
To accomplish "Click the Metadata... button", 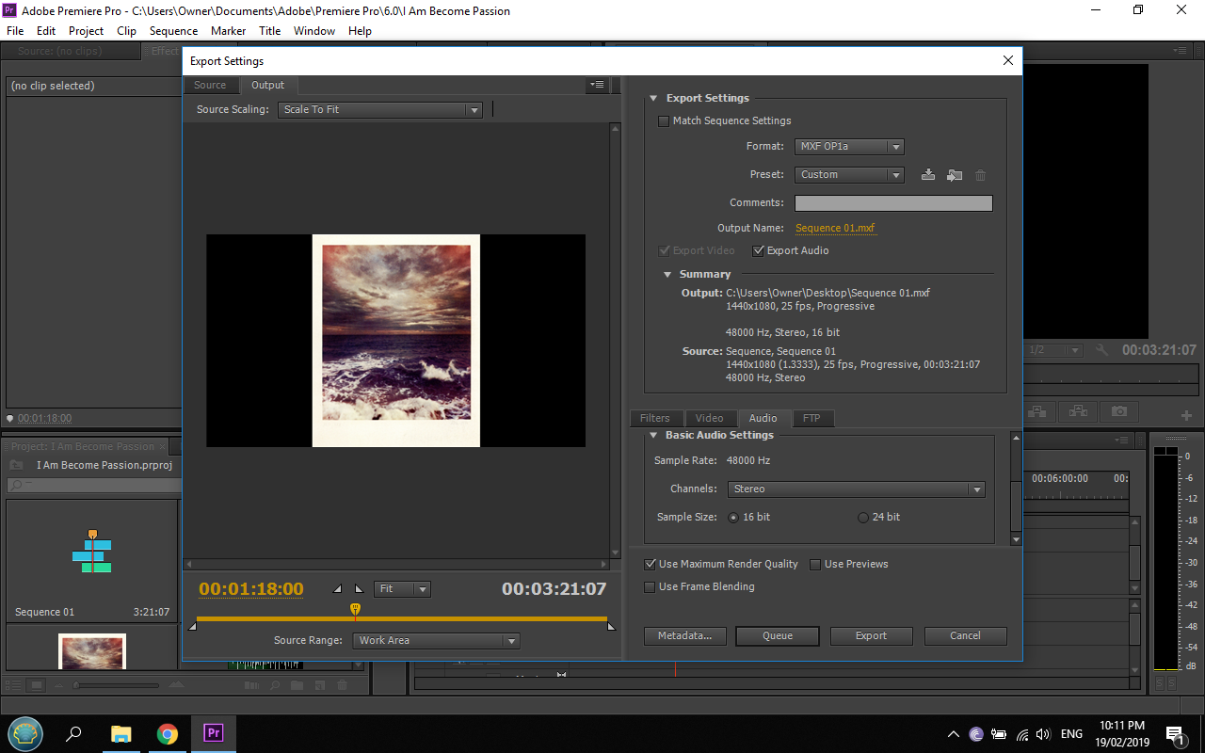I will [x=685, y=636].
